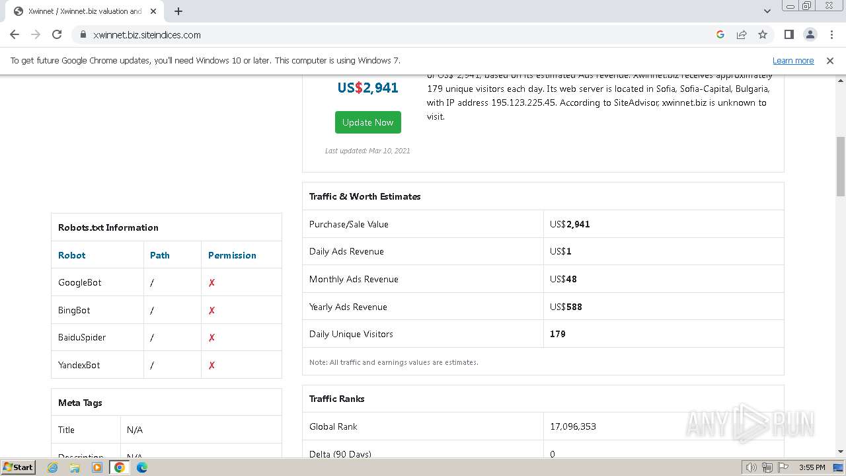Select the GoogleBot row text
Image resolution: width=846 pixels, height=476 pixels.
pos(80,282)
